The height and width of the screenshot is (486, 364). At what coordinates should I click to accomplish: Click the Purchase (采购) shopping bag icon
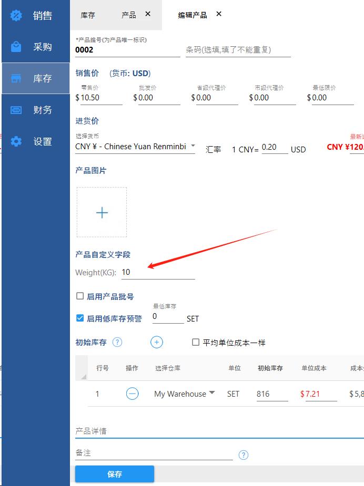point(16,47)
